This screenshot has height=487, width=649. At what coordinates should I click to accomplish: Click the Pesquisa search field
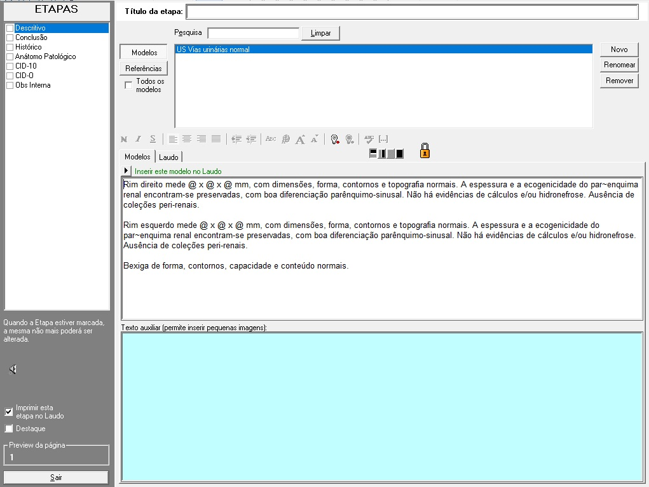(x=253, y=33)
